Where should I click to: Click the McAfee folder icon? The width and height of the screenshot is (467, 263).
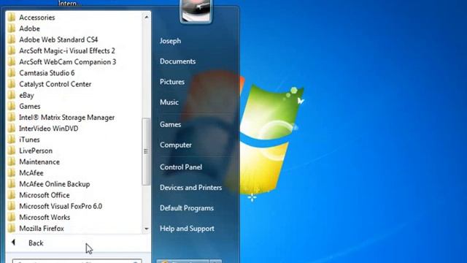click(x=12, y=173)
